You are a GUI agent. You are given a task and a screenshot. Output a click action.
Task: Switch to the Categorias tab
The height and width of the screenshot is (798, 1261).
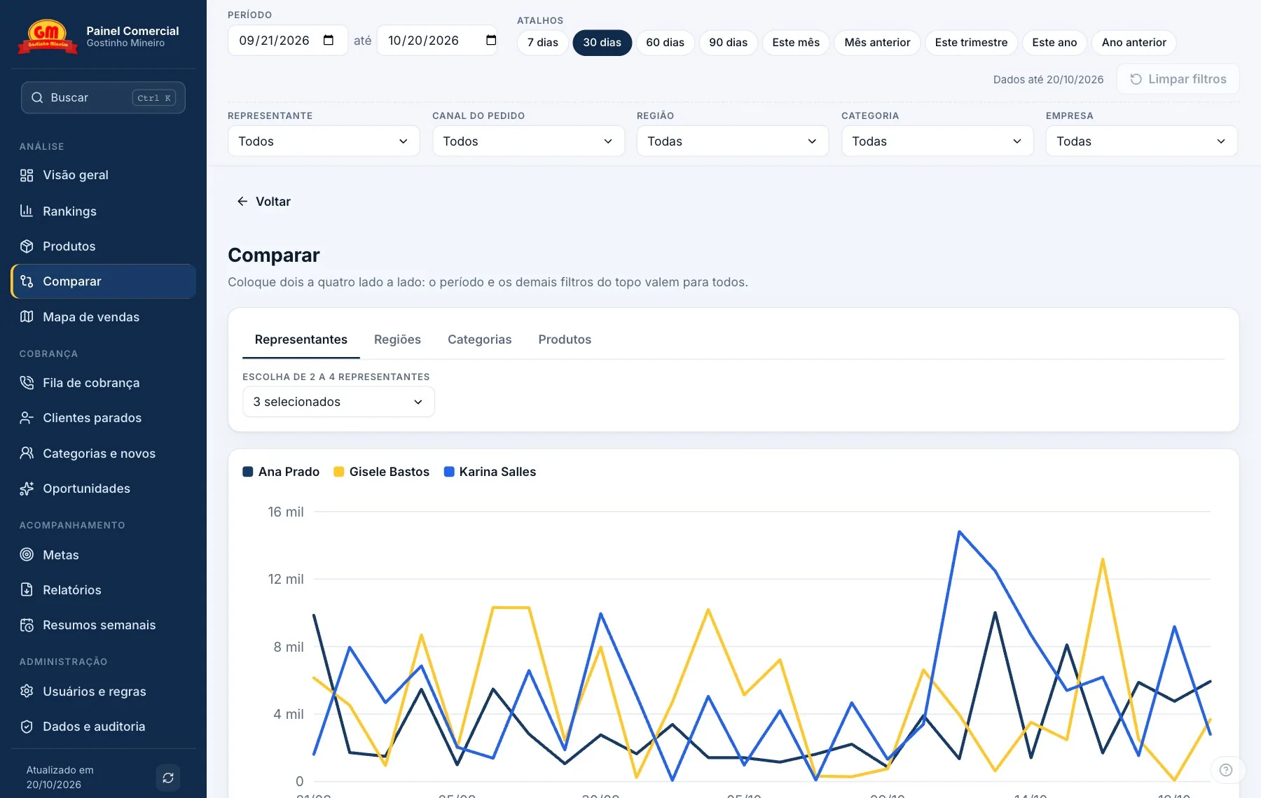pyautogui.click(x=480, y=339)
